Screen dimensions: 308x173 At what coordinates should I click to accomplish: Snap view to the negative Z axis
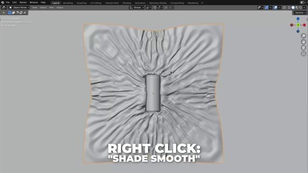pos(298,31)
